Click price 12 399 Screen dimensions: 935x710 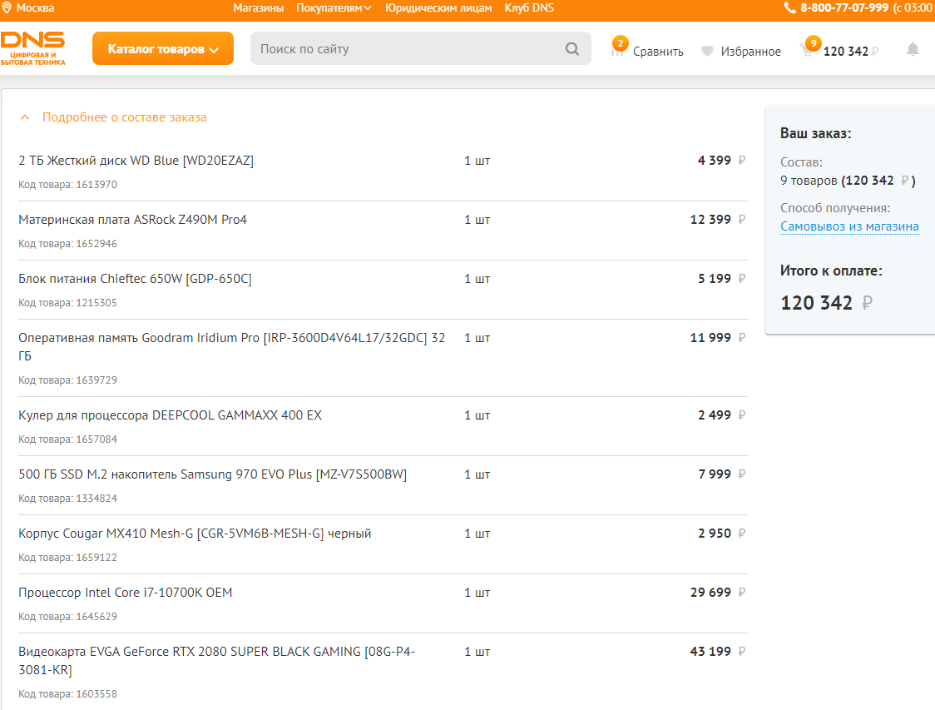(x=717, y=219)
